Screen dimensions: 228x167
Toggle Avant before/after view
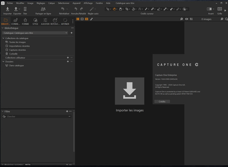click(x=209, y=9)
